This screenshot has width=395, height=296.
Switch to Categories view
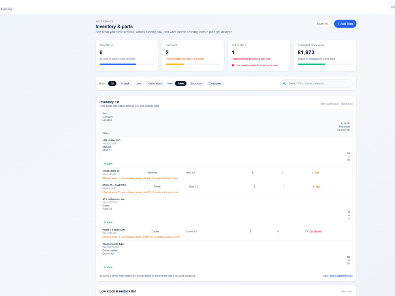pos(214,84)
